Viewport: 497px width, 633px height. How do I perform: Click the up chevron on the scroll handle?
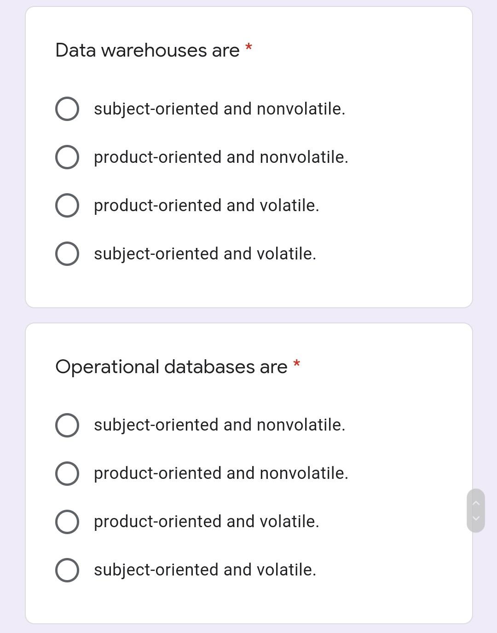(x=476, y=503)
